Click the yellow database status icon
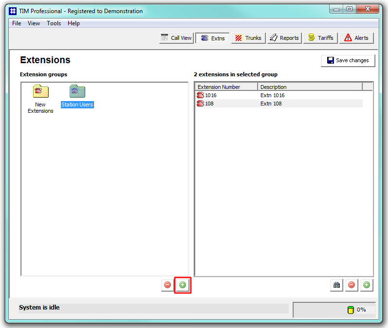 [351, 310]
